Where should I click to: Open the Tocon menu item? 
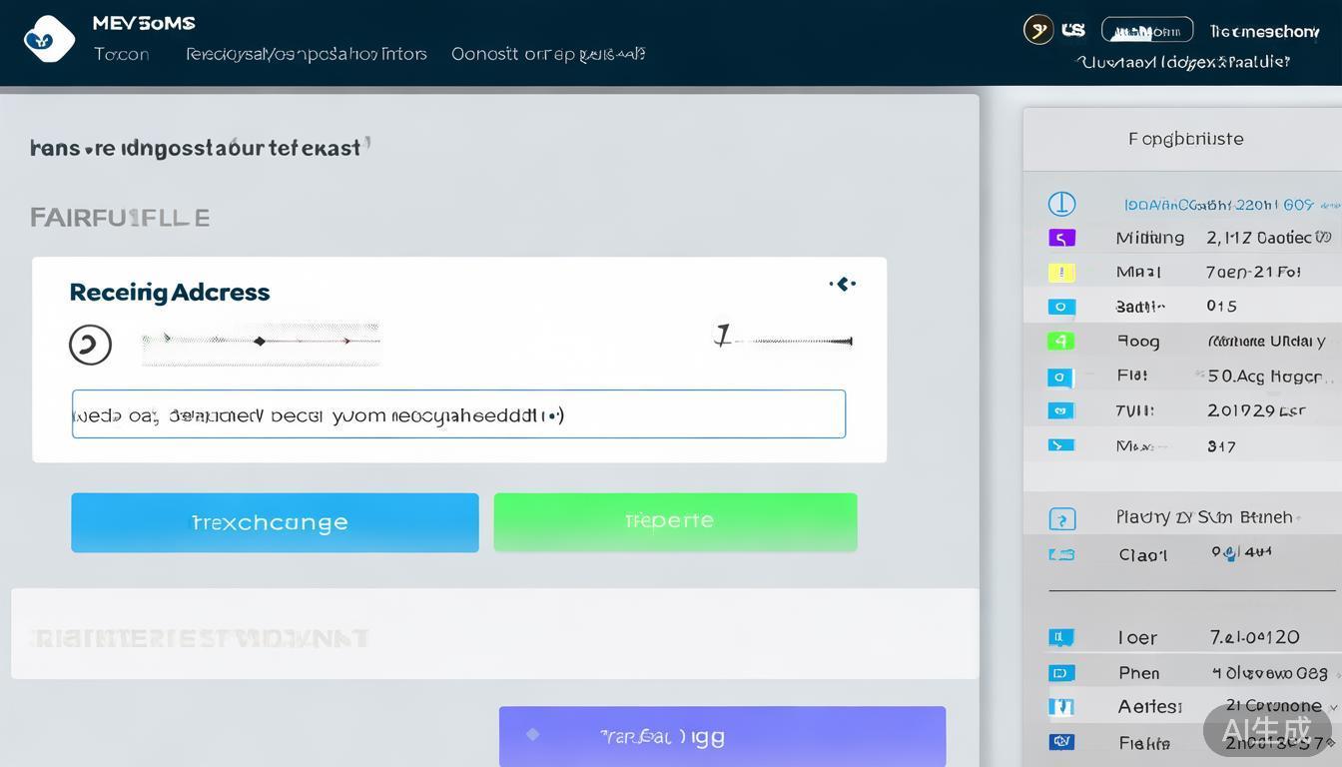pos(122,54)
